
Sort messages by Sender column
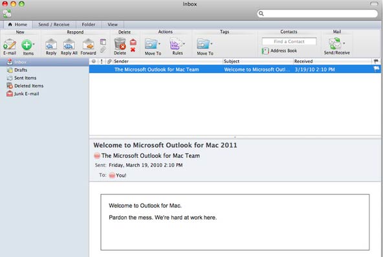(x=168, y=61)
